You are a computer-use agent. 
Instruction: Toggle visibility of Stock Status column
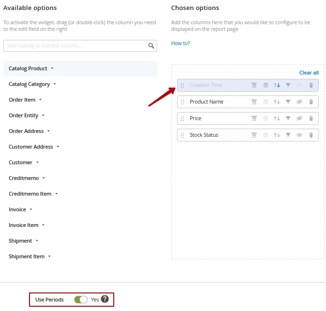(300, 135)
